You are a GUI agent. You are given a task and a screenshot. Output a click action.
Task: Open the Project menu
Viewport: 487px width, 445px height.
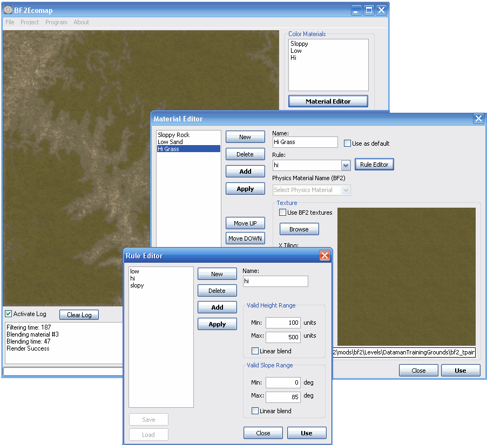point(30,22)
